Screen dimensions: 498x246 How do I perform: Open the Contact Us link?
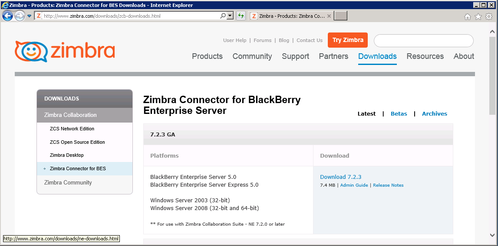click(x=309, y=40)
